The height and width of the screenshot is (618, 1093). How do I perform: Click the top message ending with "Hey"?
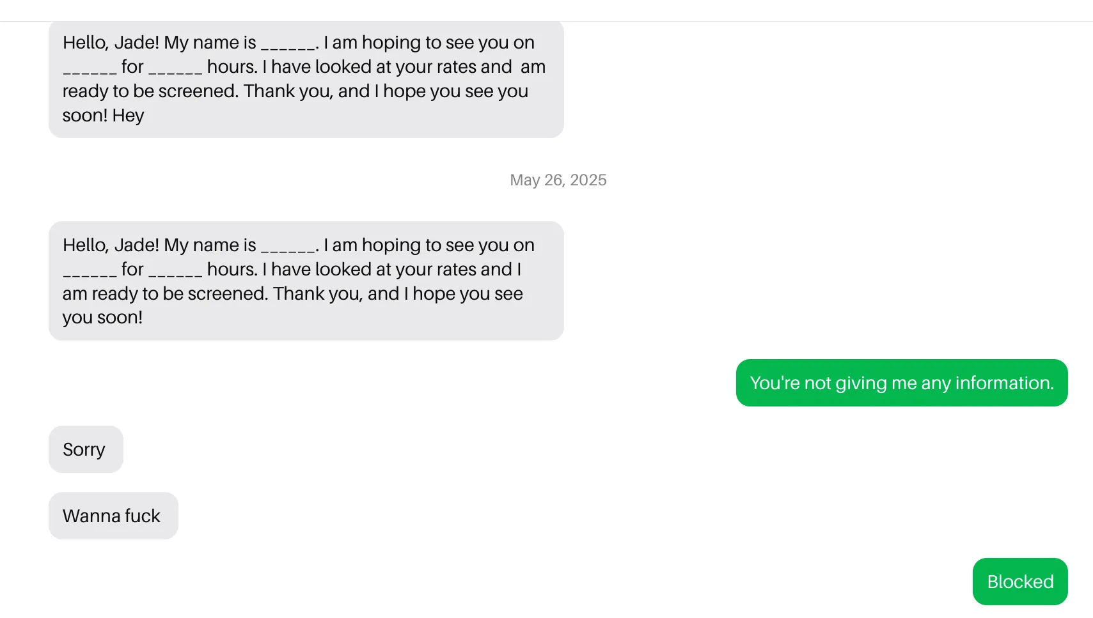(x=306, y=79)
